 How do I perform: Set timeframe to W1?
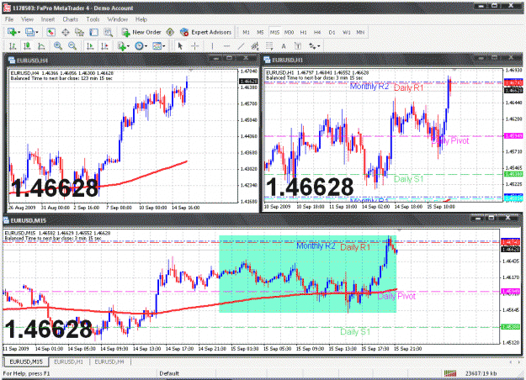coord(346,32)
